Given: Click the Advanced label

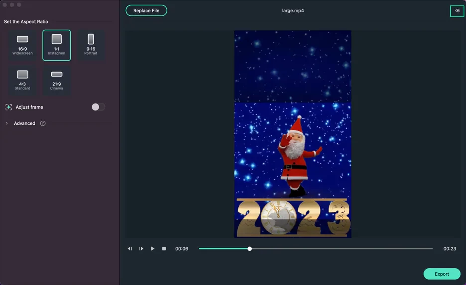Looking at the screenshot, I should click(x=24, y=123).
